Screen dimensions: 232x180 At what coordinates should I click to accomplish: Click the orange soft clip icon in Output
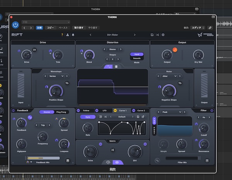point(175,50)
